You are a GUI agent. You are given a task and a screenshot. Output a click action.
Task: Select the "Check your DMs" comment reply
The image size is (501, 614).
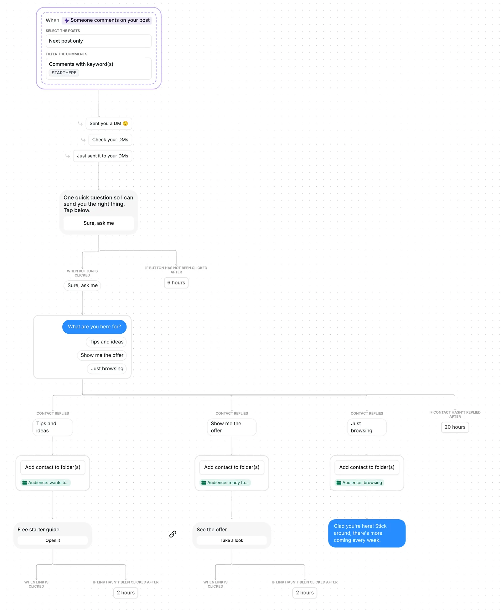[110, 140]
